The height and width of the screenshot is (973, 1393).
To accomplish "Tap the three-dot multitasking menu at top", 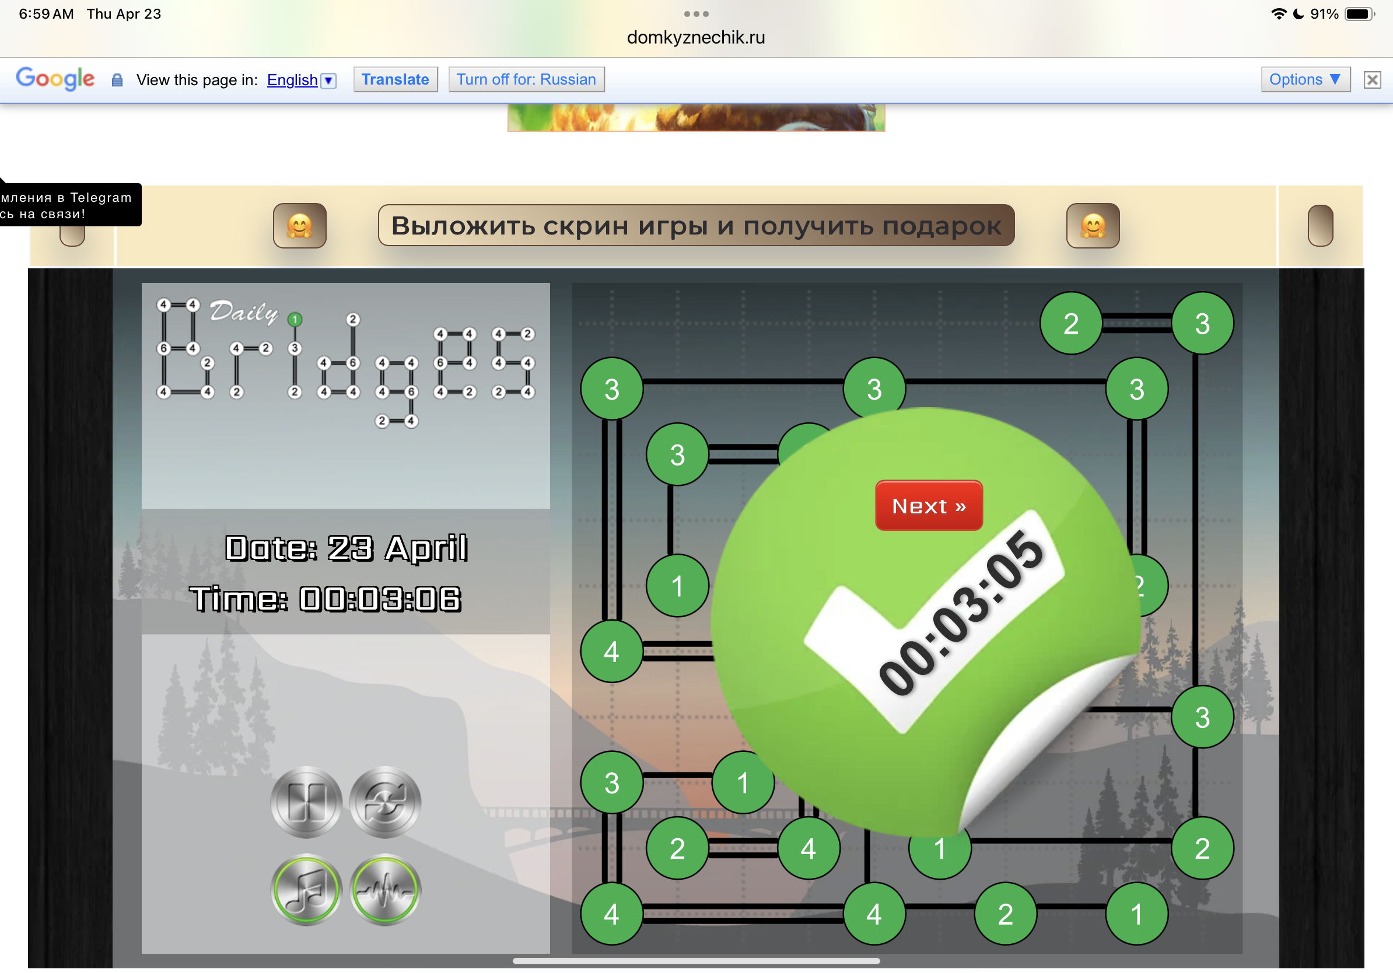I will click(695, 13).
